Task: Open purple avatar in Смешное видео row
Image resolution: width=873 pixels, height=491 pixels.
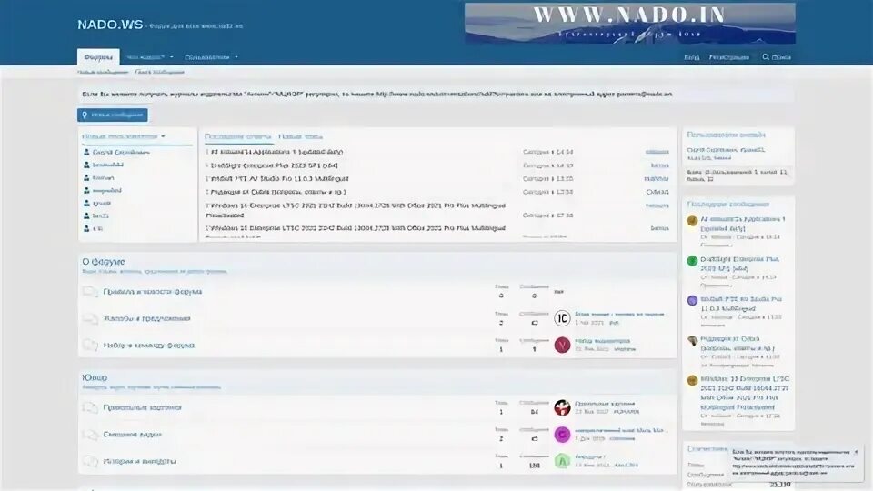Action: point(562,435)
